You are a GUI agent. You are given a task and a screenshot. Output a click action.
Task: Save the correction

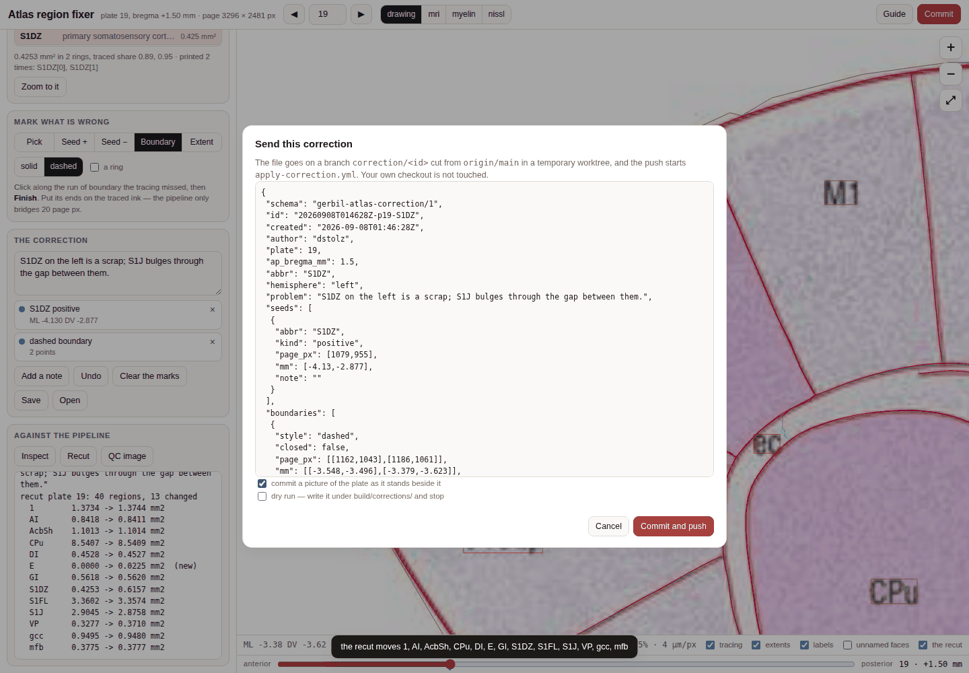31,400
